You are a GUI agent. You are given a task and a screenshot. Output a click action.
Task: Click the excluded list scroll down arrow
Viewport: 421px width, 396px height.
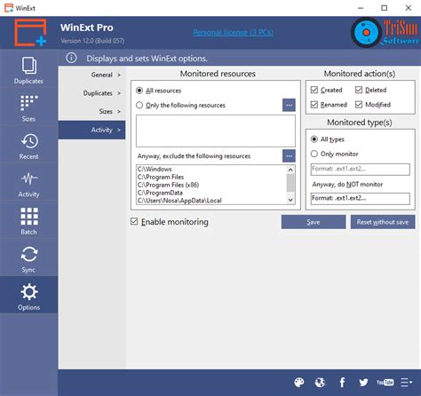tap(290, 200)
